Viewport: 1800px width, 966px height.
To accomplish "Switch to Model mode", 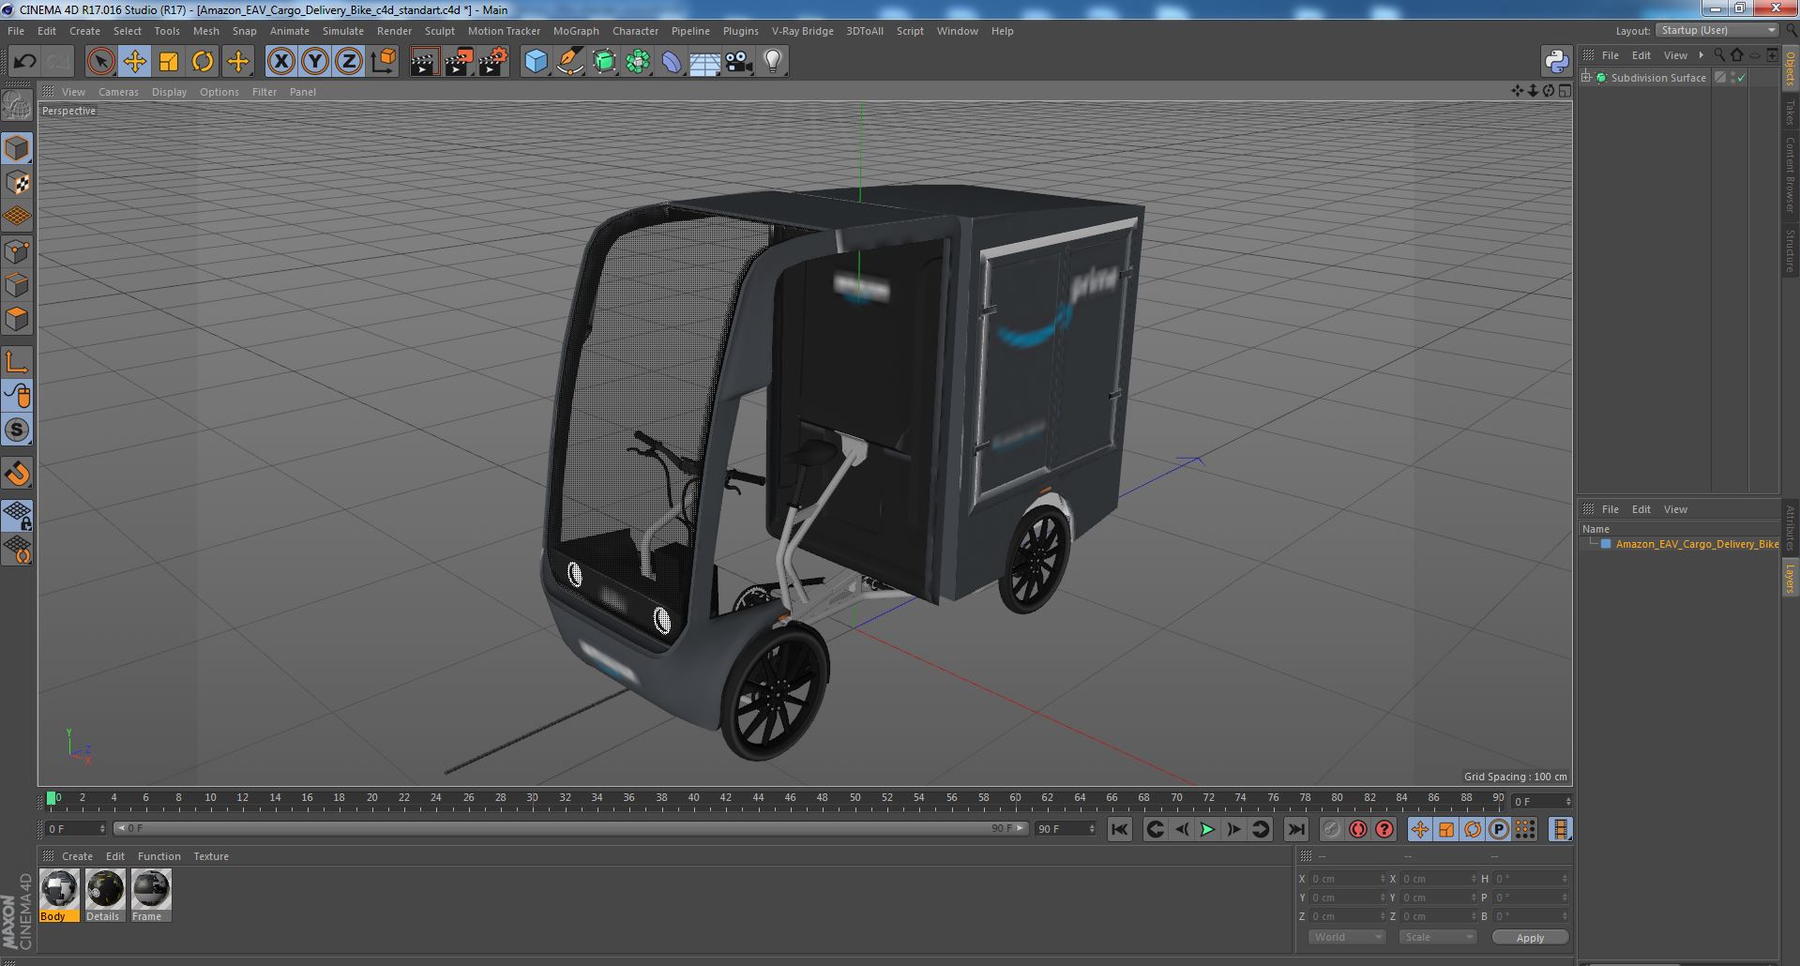I will (17, 148).
